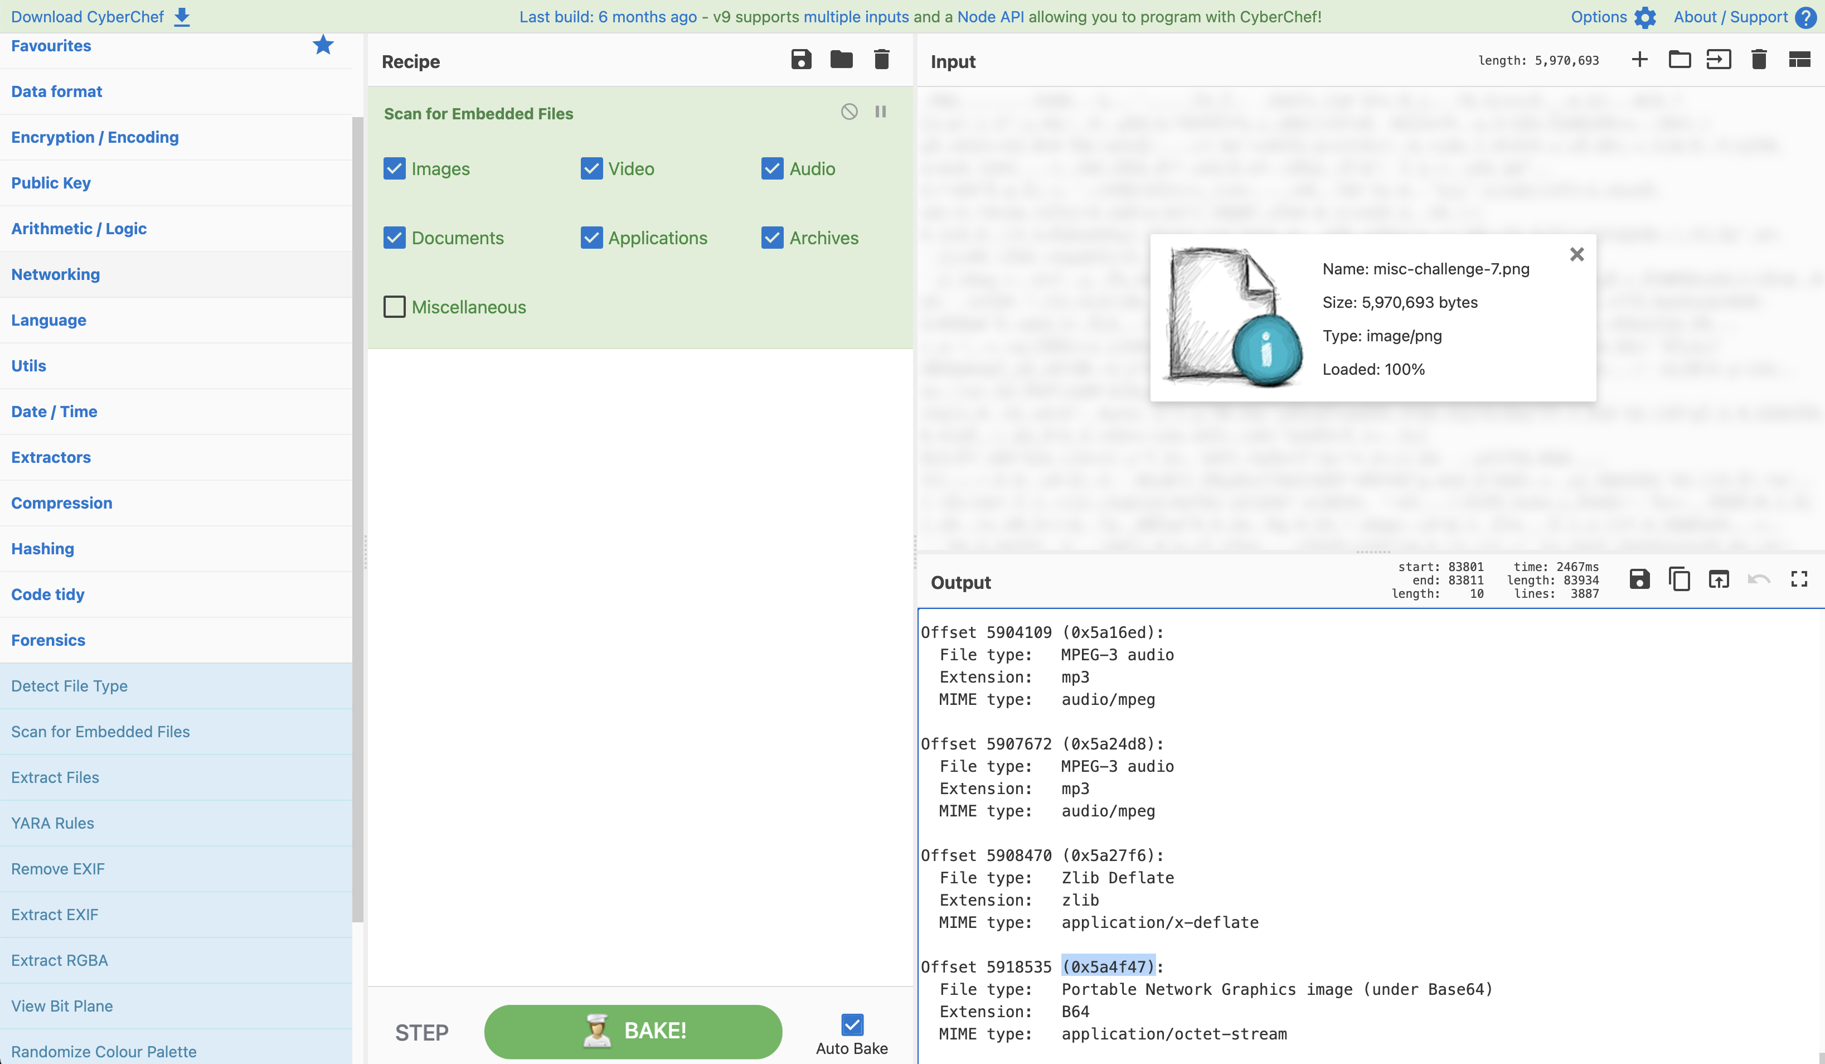The height and width of the screenshot is (1064, 1825).
Task: Collapse the Forensics category
Action: [x=176, y=640]
